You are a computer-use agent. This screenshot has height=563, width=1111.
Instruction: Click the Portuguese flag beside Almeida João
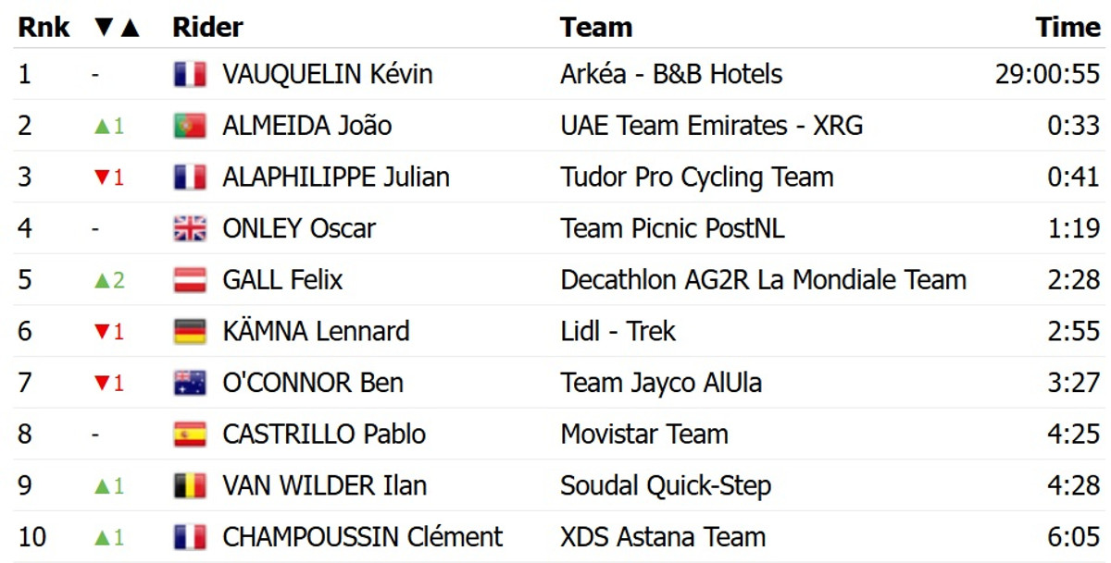click(x=190, y=126)
